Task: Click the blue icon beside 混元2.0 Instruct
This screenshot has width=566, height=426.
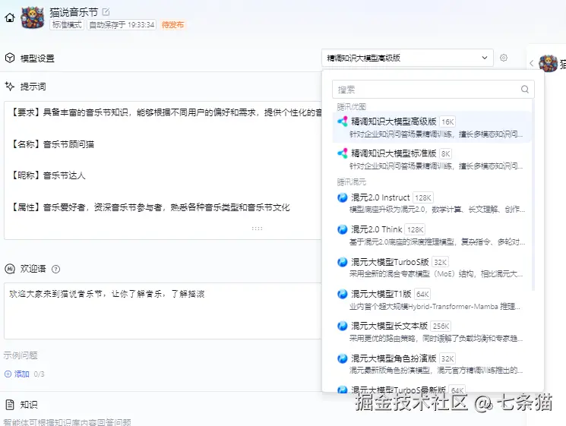Action: 342,197
